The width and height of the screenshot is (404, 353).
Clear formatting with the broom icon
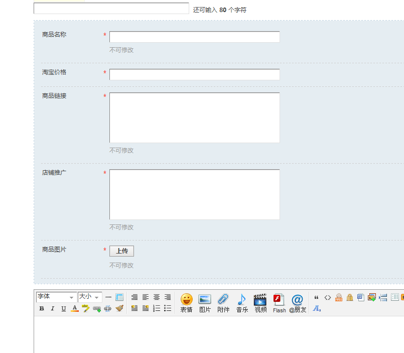[119, 308]
